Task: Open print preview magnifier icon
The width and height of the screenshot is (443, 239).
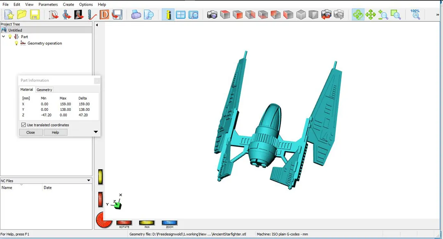Action: [148, 15]
